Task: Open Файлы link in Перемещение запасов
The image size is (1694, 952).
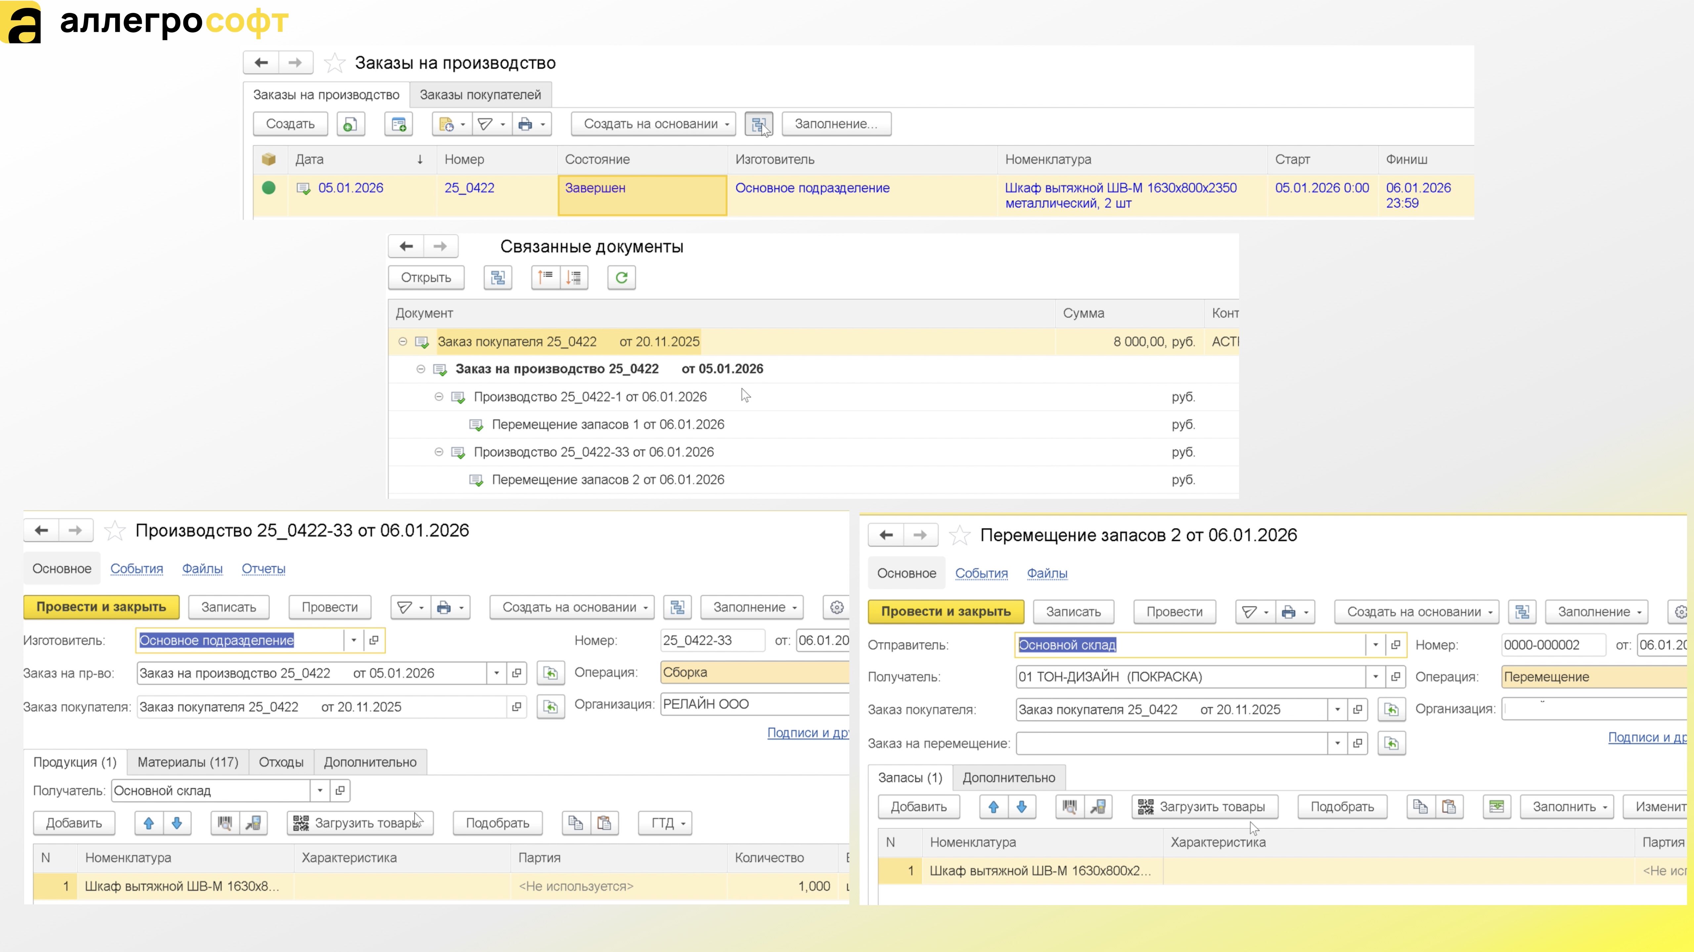Action: (1047, 574)
